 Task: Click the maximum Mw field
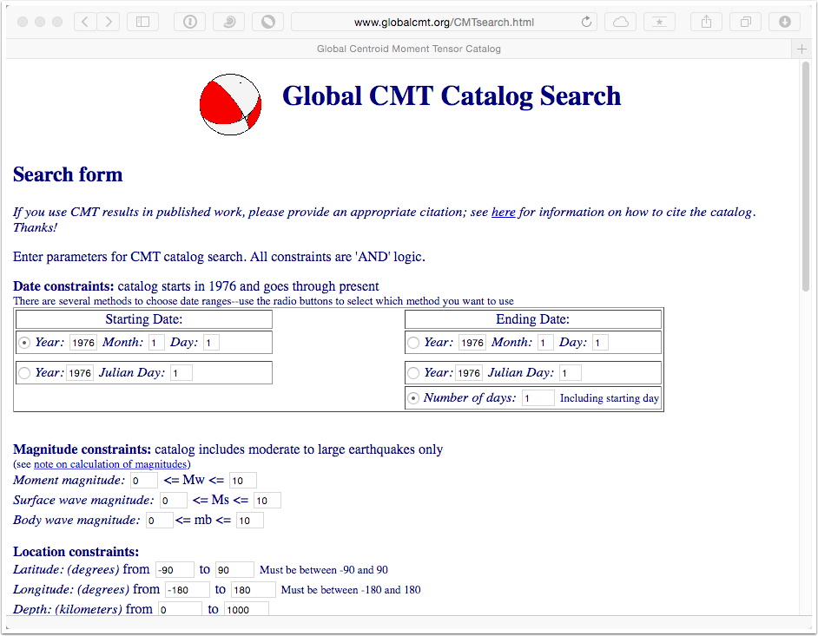(x=243, y=480)
